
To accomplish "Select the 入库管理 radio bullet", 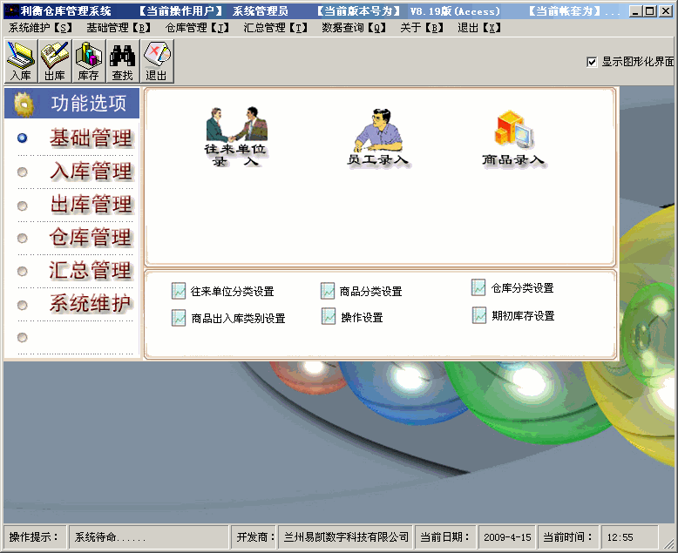I will (22, 172).
